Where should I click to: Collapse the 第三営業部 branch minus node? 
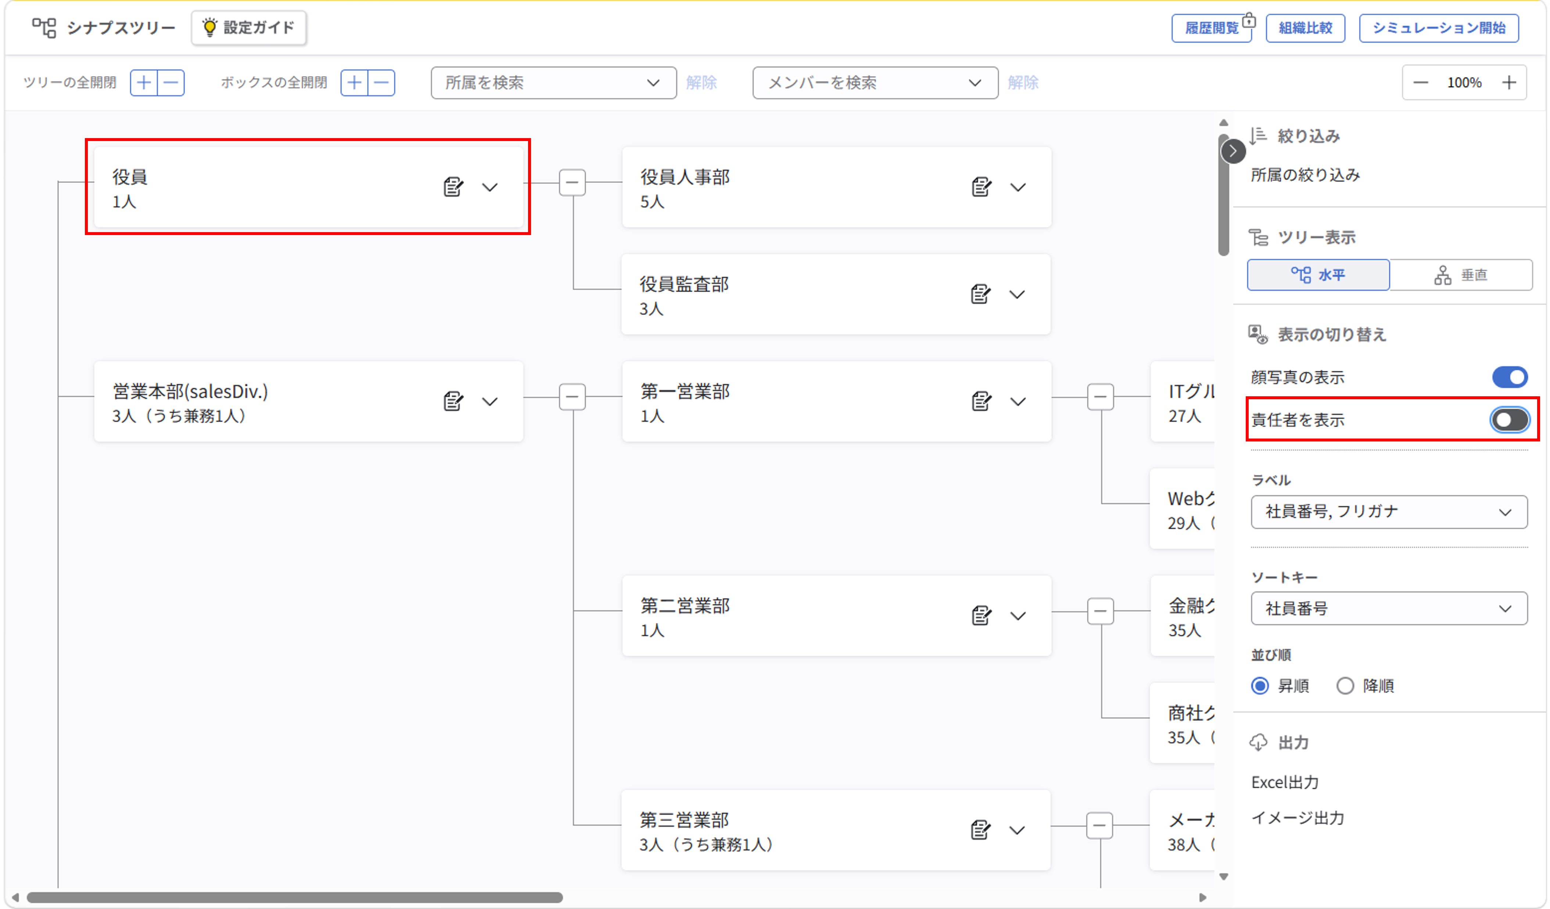1100,825
